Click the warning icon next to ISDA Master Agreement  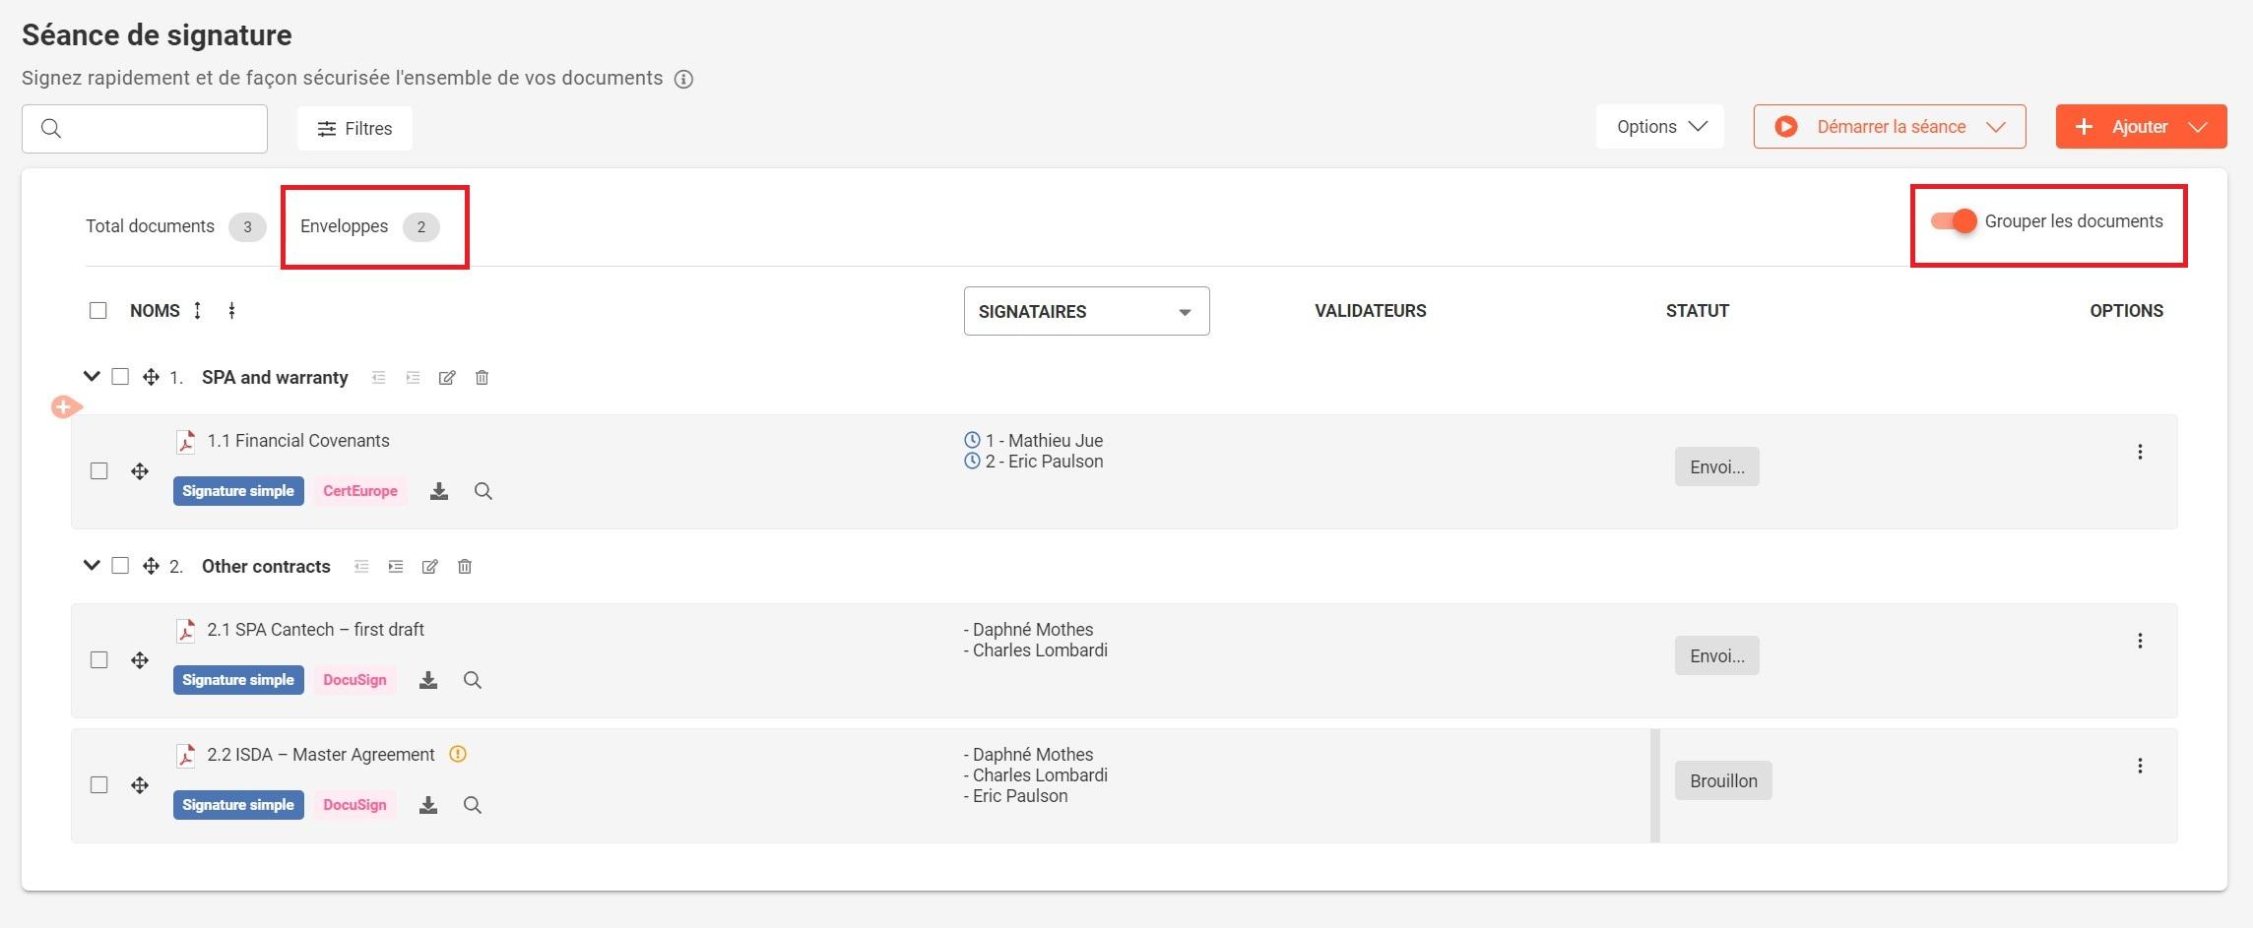click(458, 754)
